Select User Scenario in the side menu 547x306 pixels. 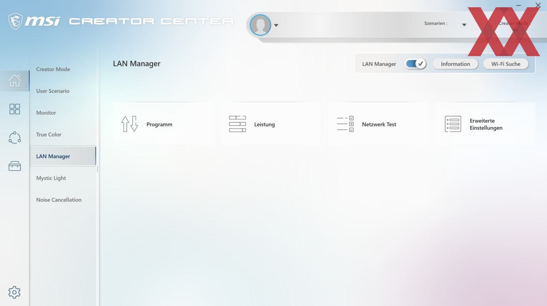tap(53, 91)
